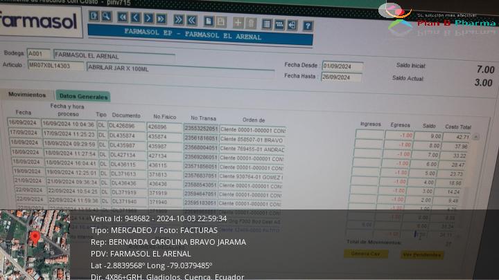499x280 pixels.
Task: Select document cell DL435987
Action: click(128, 145)
